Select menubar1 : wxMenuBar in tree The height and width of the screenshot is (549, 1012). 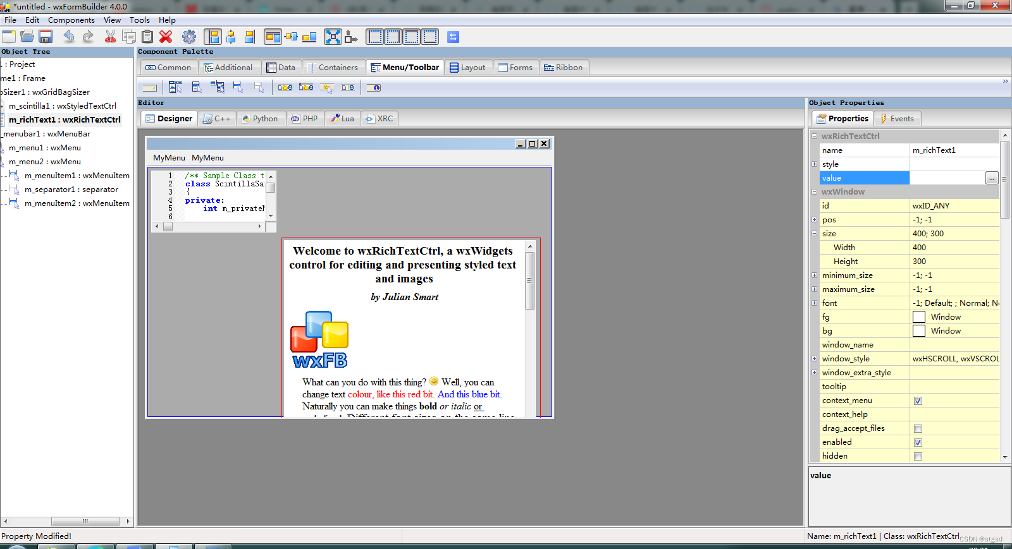pos(46,134)
